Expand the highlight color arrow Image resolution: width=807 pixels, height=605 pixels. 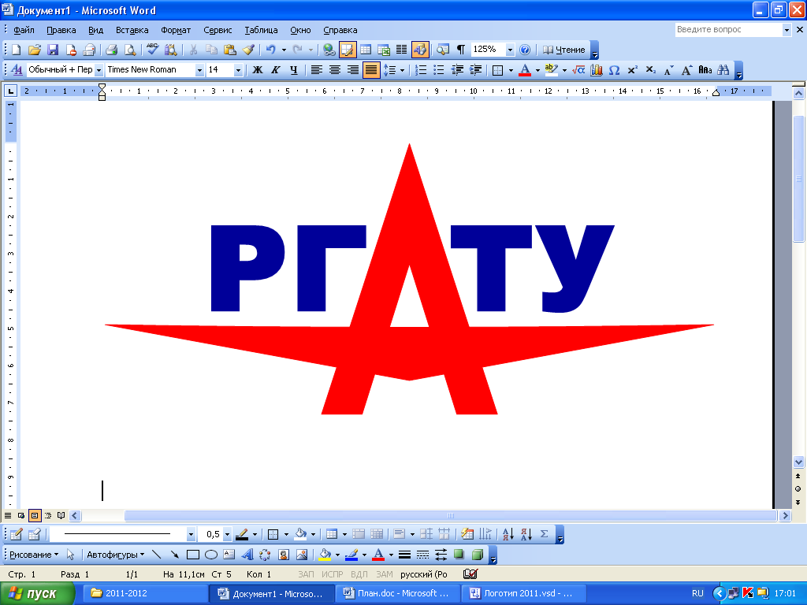click(564, 70)
